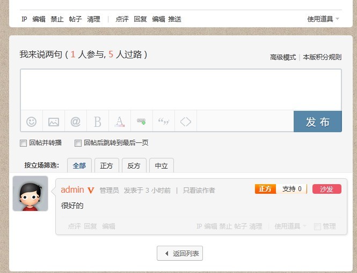Insert code with angle brackets icon
357x273 pixels.
click(x=186, y=122)
